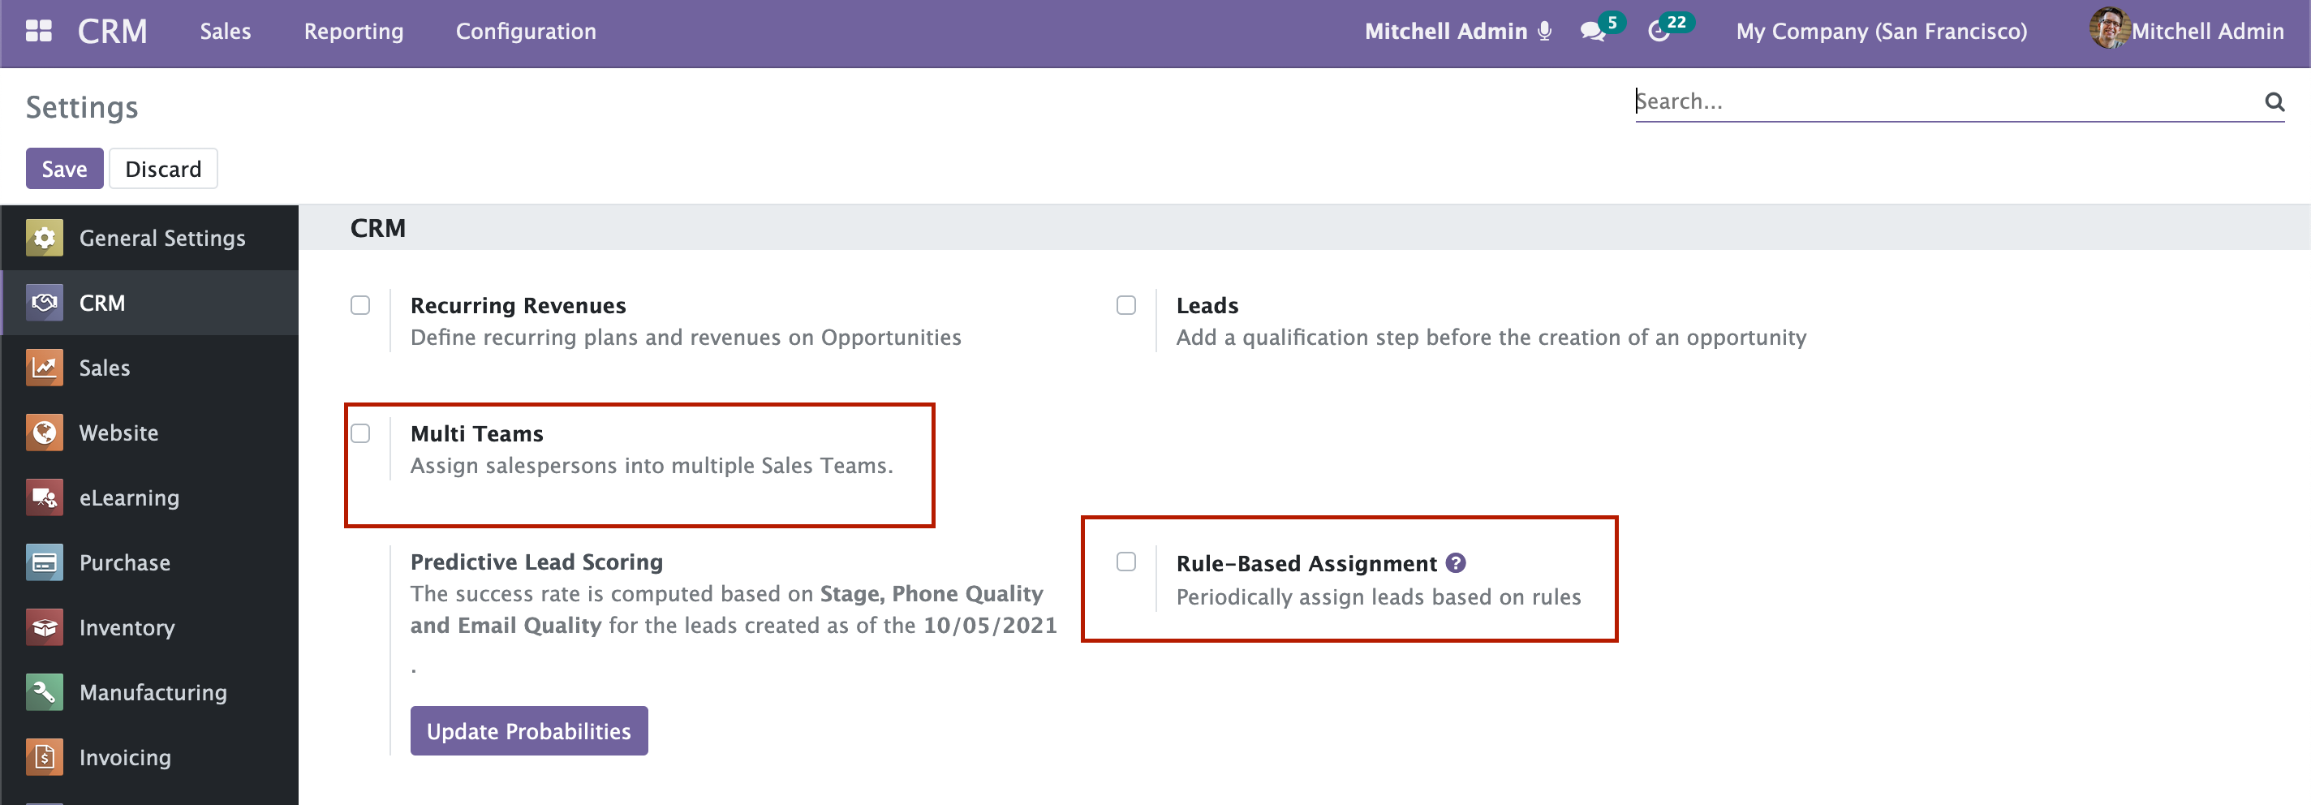Image resolution: width=2311 pixels, height=805 pixels.
Task: Expand the Reporting menu
Action: 354,32
